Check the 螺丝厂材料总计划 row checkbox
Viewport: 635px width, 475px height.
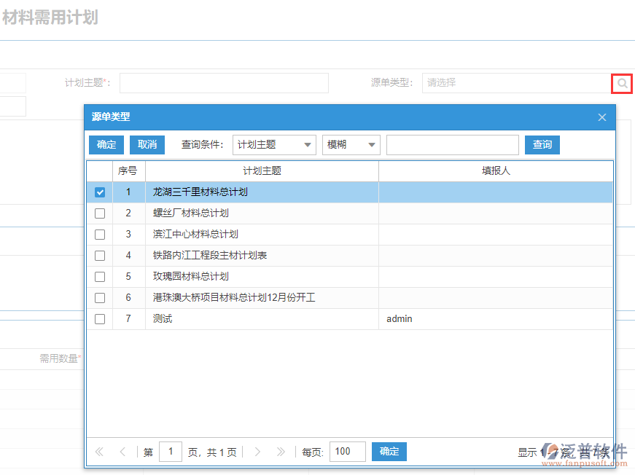point(99,213)
